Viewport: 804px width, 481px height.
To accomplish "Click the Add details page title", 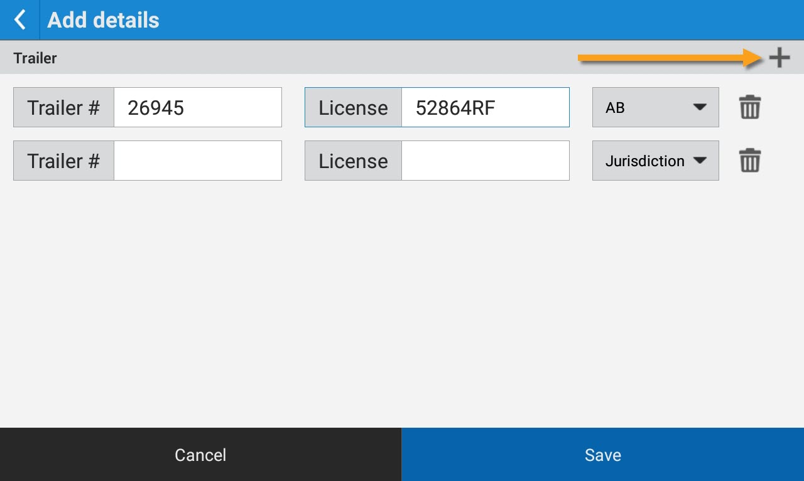I will [x=104, y=20].
